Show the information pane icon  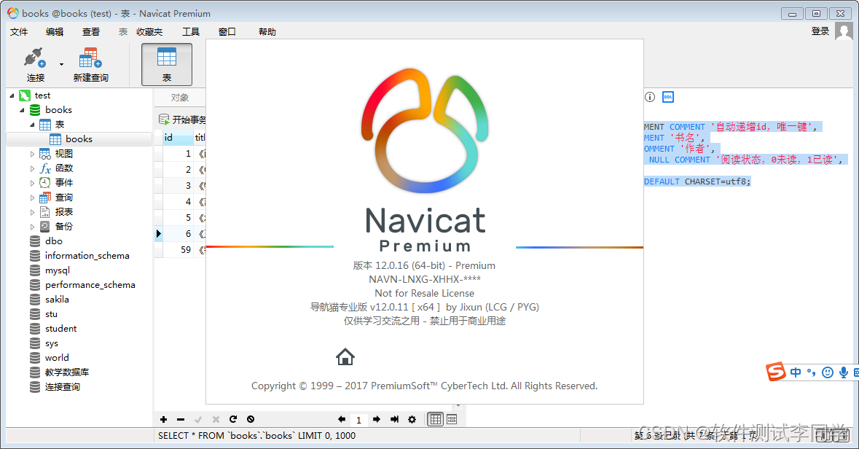tap(650, 97)
